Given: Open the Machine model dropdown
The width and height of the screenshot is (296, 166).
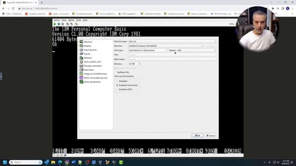Looking at the screenshot, I should tap(166, 46).
